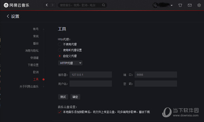The width and height of the screenshot is (204, 122).
Task: Open the skin (shirt) icon
Action: (x=180, y=5)
